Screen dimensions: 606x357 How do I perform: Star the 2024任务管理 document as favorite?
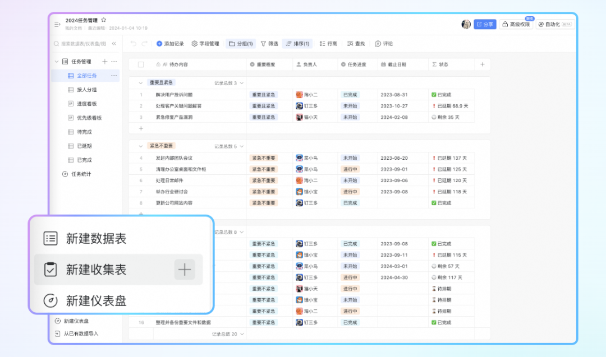tap(103, 20)
